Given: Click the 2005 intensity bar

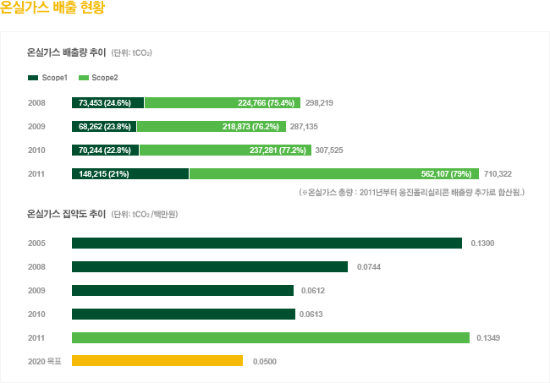Looking at the screenshot, I should click(267, 243).
